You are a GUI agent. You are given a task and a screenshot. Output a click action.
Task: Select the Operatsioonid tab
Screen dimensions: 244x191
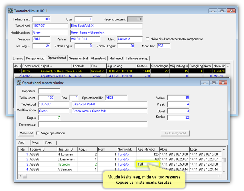point(57,58)
